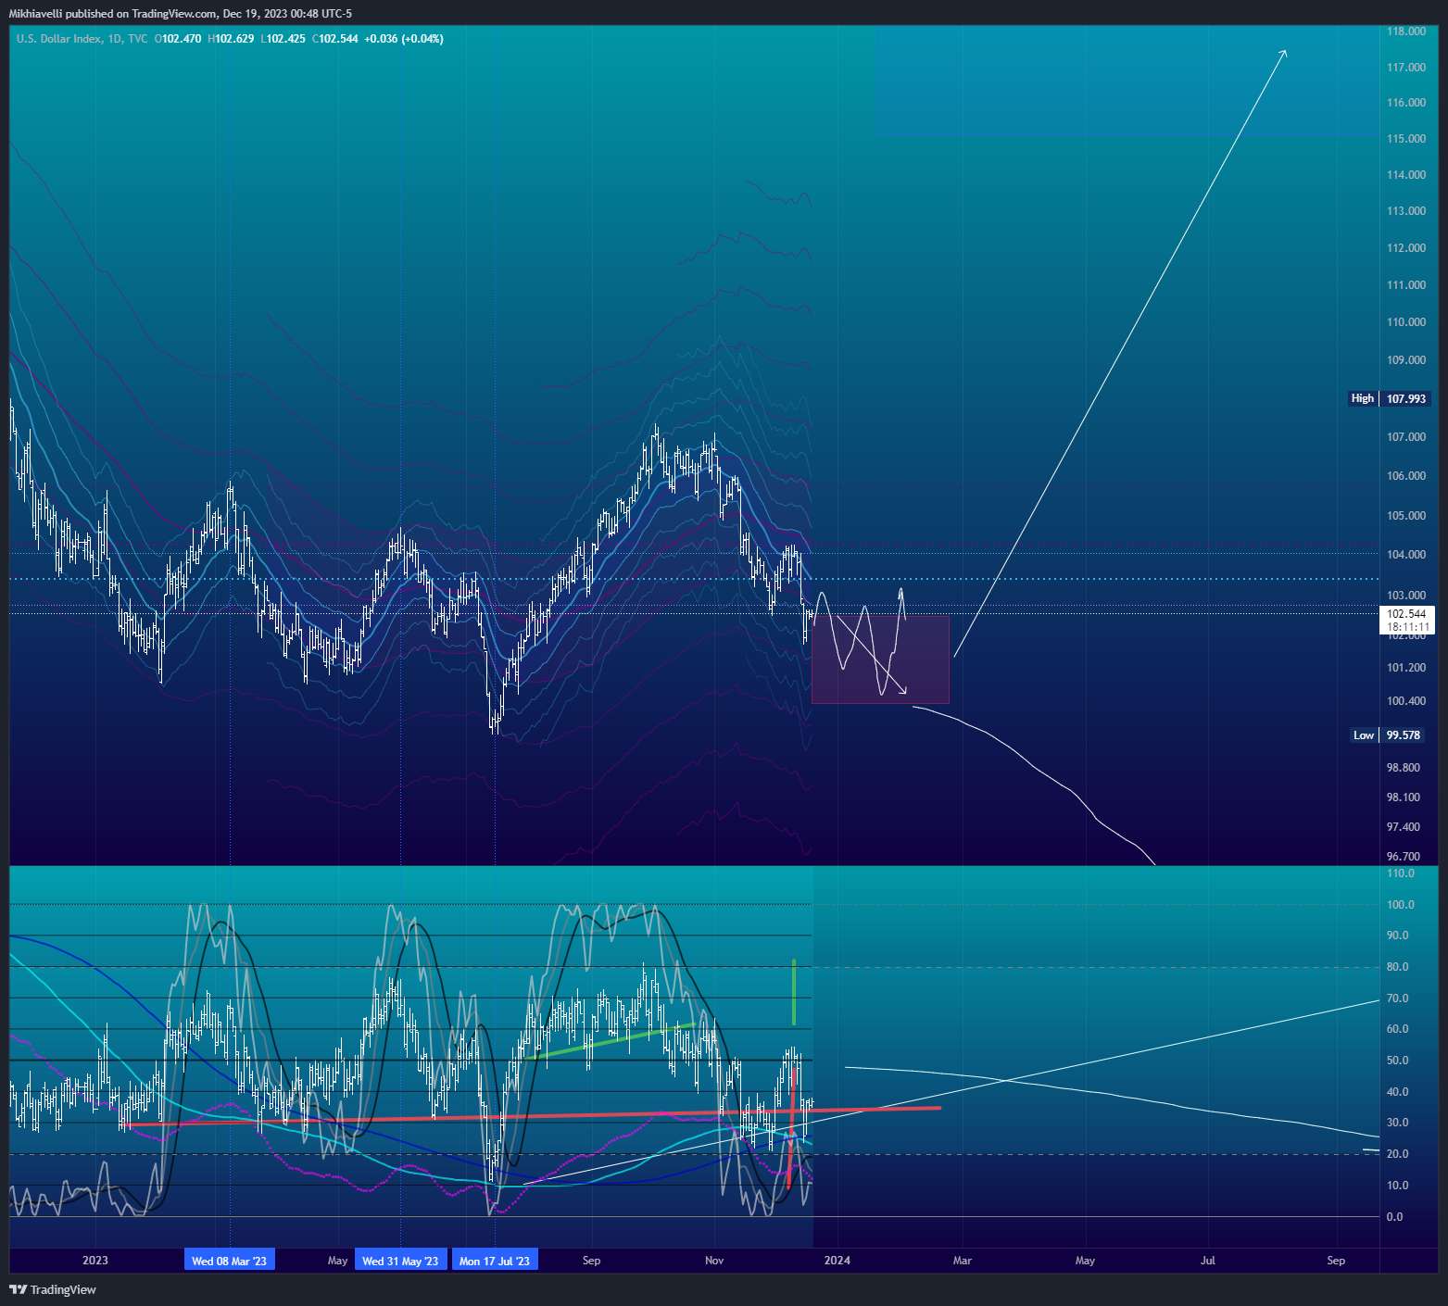The height and width of the screenshot is (1306, 1448).
Task: Click the current price tag 102.544
Action: [1406, 614]
